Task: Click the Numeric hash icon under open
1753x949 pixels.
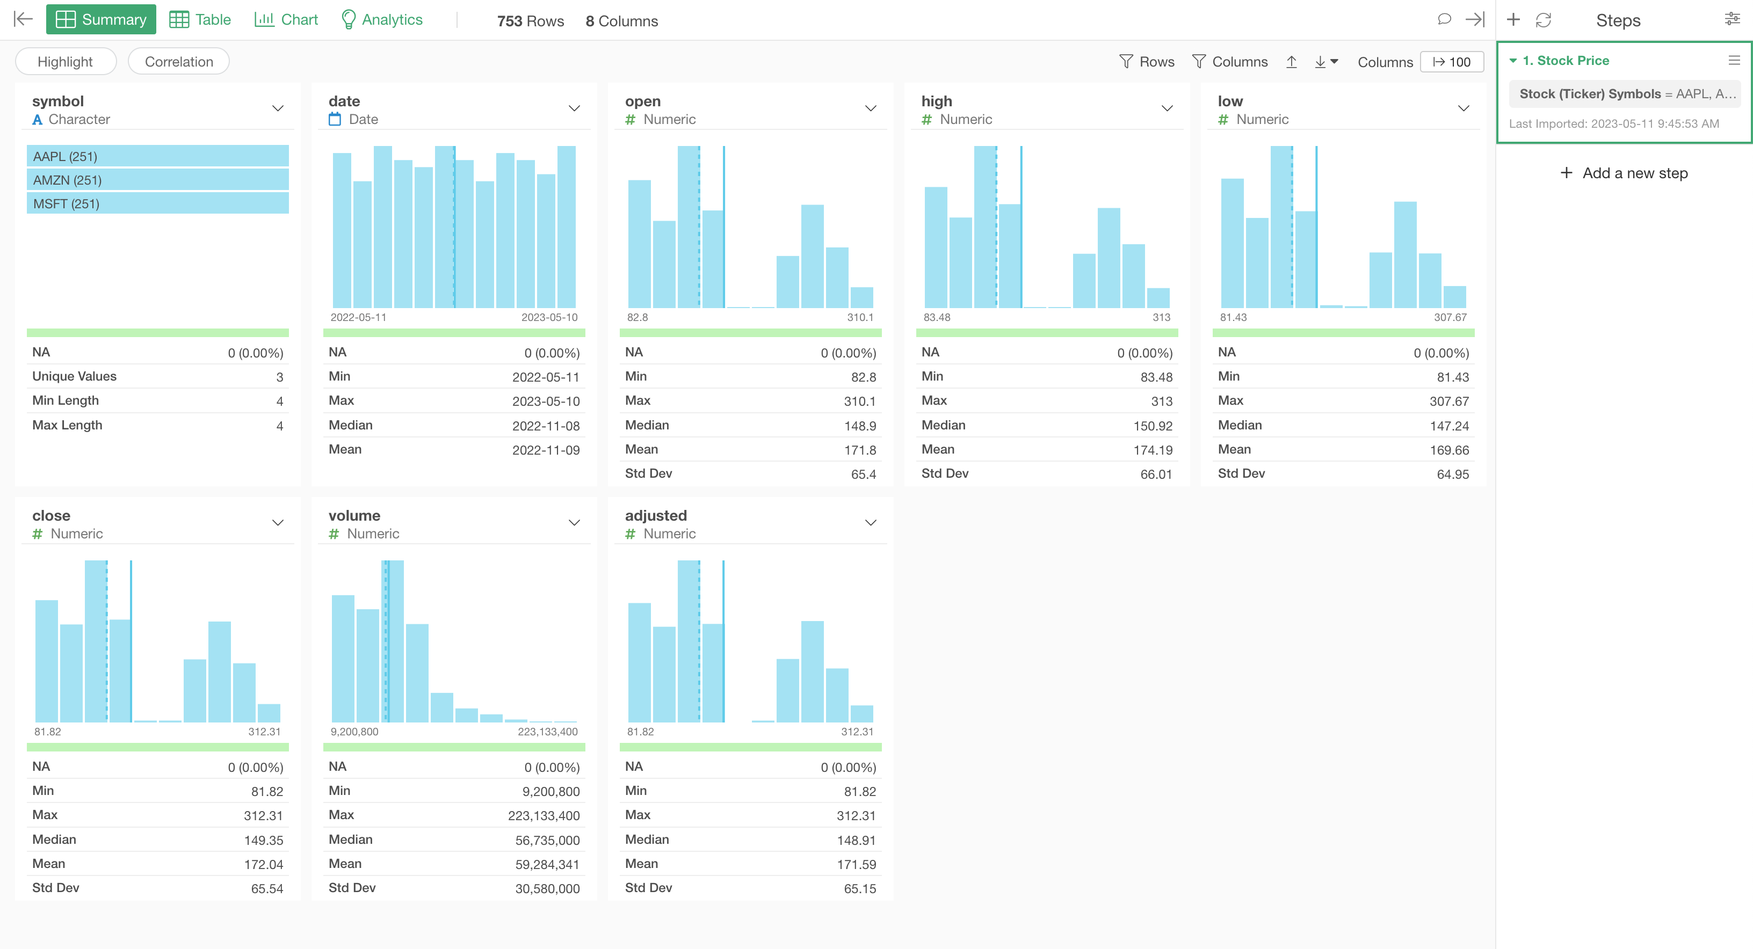Action: point(630,120)
